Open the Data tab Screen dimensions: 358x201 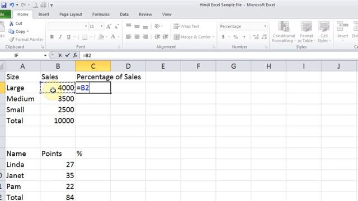[x=124, y=14]
